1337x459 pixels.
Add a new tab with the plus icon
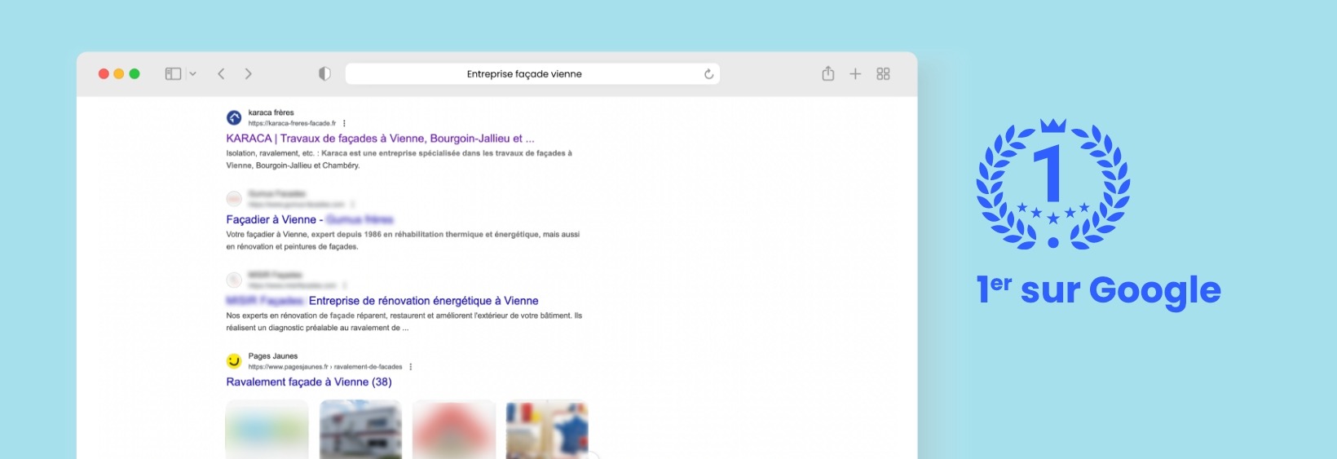[855, 74]
